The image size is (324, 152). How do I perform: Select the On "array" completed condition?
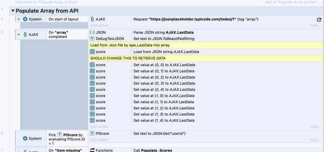[67, 35]
